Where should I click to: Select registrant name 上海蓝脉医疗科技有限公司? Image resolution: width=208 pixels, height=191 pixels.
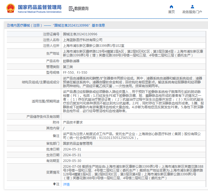[x=83, y=40]
